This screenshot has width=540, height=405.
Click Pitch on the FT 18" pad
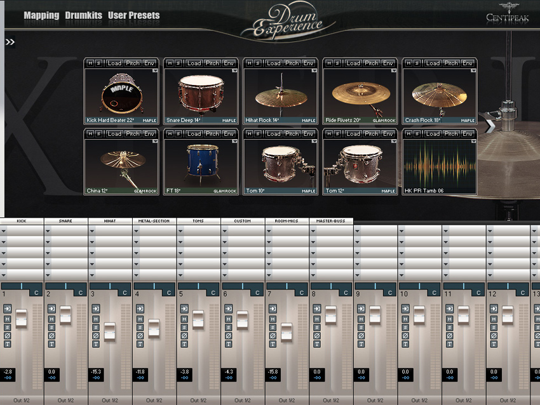pos(212,133)
